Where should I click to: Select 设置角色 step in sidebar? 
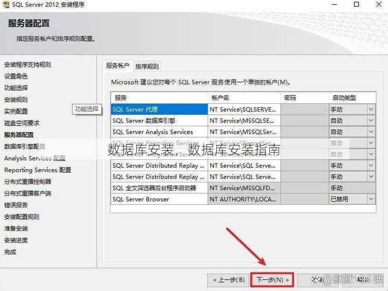coord(16,76)
